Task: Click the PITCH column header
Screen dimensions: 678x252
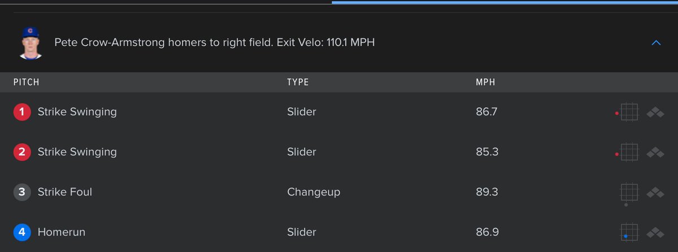Action: [x=27, y=82]
